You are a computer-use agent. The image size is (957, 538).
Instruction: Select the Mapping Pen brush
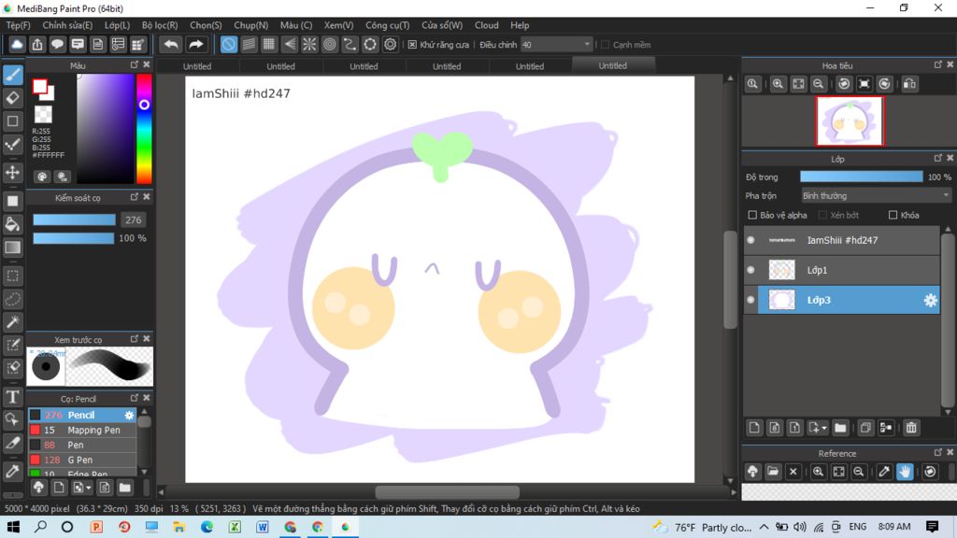[x=82, y=430]
